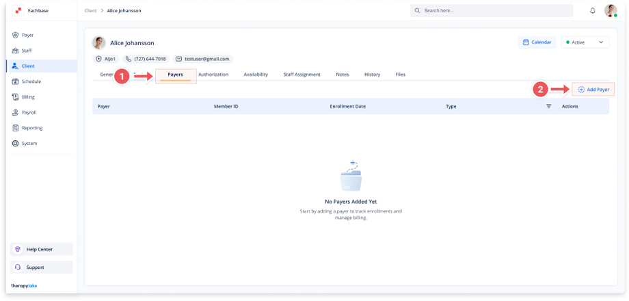Switch to the Notes tab
Screen dimensions: 629x301
[342, 75]
